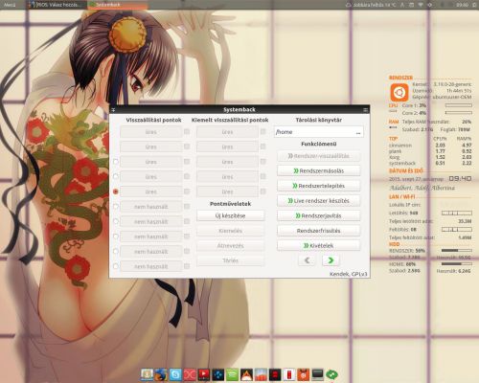
Task: Click the grey back arrow in Systemback
Action: (x=307, y=260)
